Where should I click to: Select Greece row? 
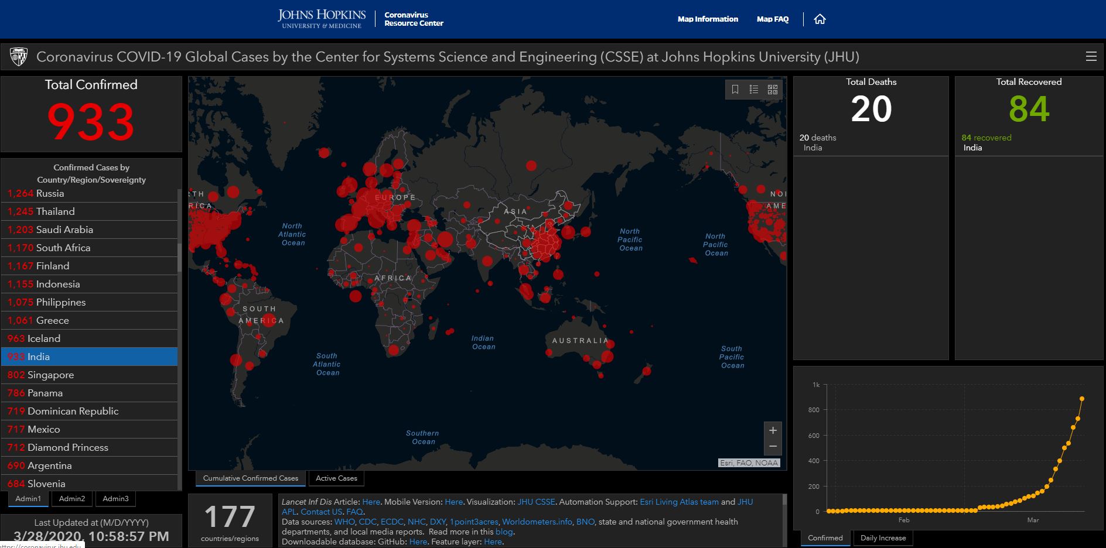(89, 320)
